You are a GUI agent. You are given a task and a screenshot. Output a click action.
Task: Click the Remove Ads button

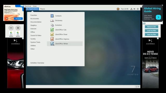pyautogui.click(x=151, y=27)
